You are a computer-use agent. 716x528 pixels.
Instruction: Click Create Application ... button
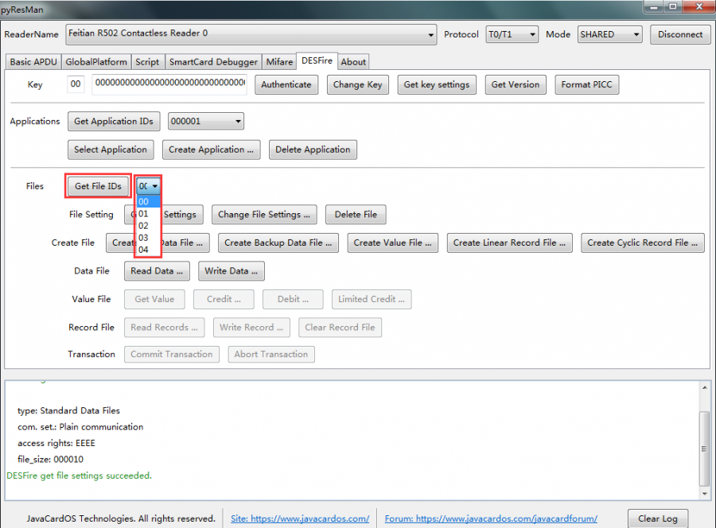click(x=211, y=149)
